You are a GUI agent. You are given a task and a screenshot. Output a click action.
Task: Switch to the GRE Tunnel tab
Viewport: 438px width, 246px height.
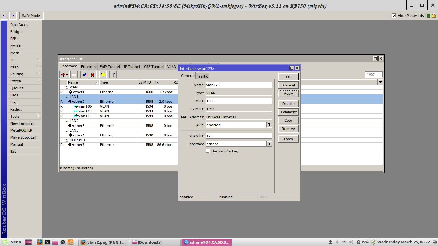pos(154,67)
